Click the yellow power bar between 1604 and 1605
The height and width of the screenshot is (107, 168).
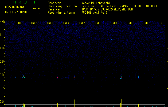(x=75, y=103)
